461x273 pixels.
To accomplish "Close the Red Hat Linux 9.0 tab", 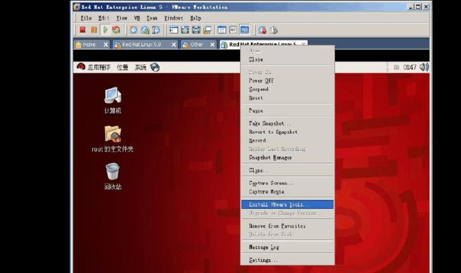I will (174, 44).
